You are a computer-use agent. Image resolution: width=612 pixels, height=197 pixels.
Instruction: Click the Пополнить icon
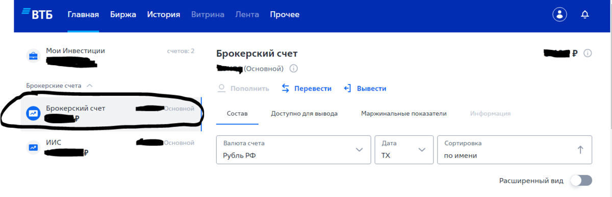(x=221, y=88)
